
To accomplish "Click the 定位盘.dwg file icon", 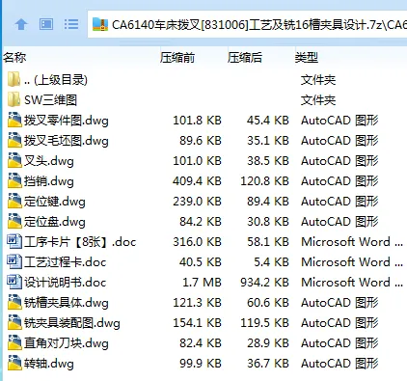I will [x=14, y=221].
